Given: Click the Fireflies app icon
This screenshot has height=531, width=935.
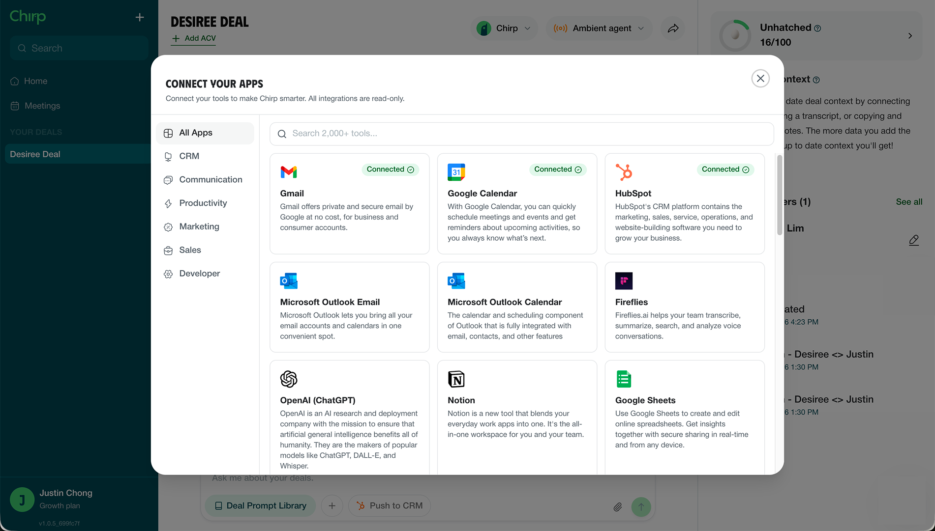Looking at the screenshot, I should [x=624, y=280].
